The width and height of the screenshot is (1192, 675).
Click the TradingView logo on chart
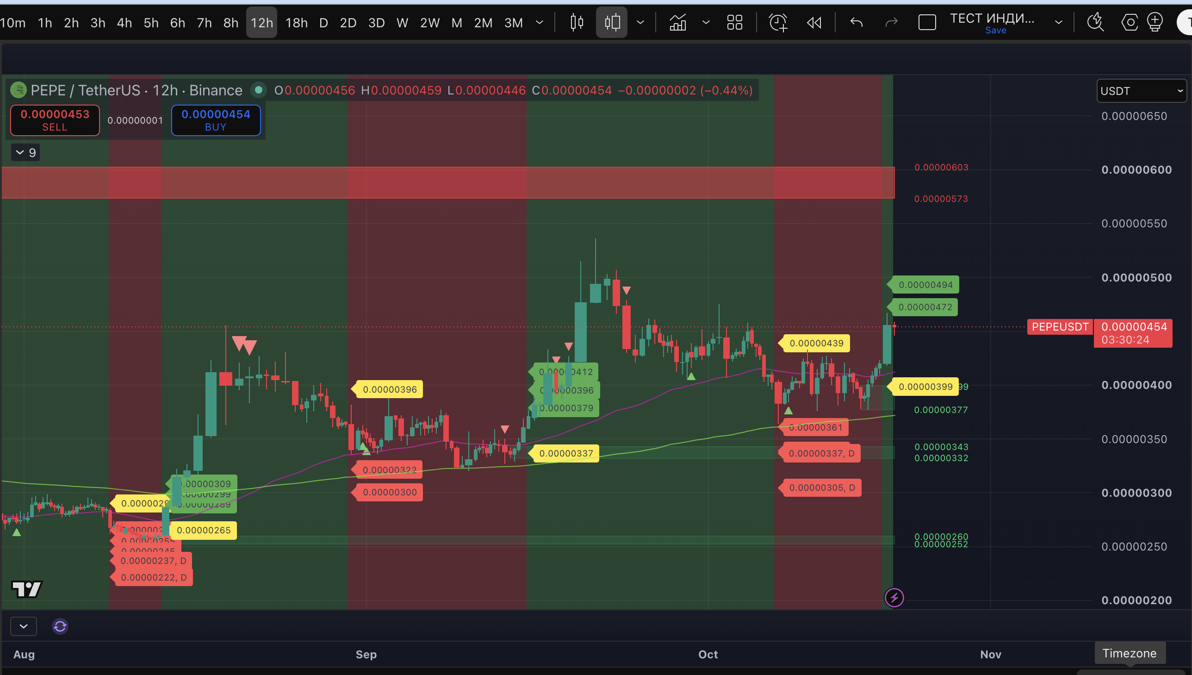[27, 589]
